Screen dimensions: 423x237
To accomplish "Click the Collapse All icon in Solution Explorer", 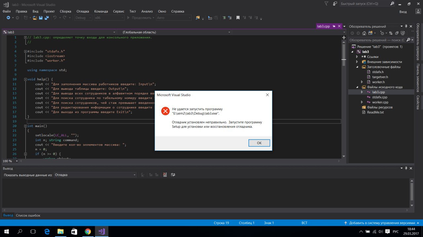I will 397,33.
